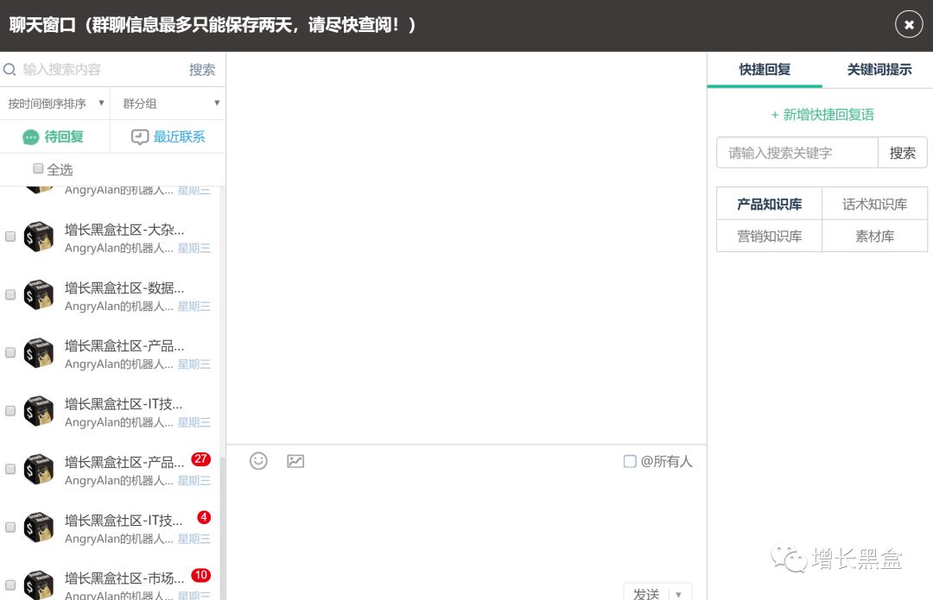
Task: Select the 素材库 tab
Action: coord(874,236)
